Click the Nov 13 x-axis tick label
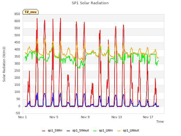This screenshot has height=136, width=181. [x=117, y=117]
